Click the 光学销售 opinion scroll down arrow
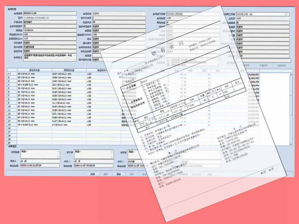Screen dimensions: 299x224 (58, 157)
